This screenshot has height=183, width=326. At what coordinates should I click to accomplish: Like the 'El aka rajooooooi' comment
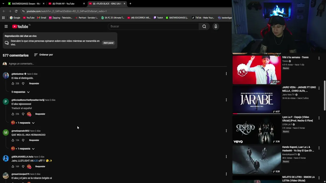pyautogui.click(x=13, y=114)
